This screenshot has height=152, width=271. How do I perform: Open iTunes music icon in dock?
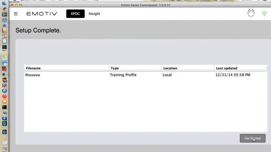(5, 96)
